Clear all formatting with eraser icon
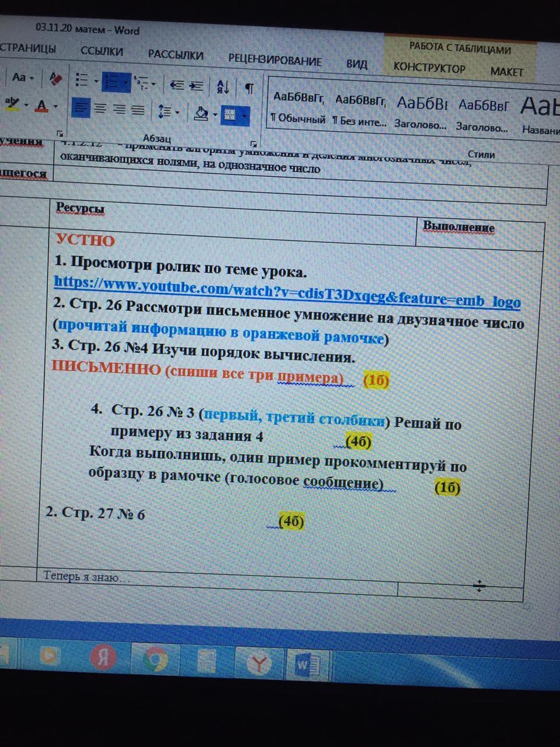 point(56,78)
